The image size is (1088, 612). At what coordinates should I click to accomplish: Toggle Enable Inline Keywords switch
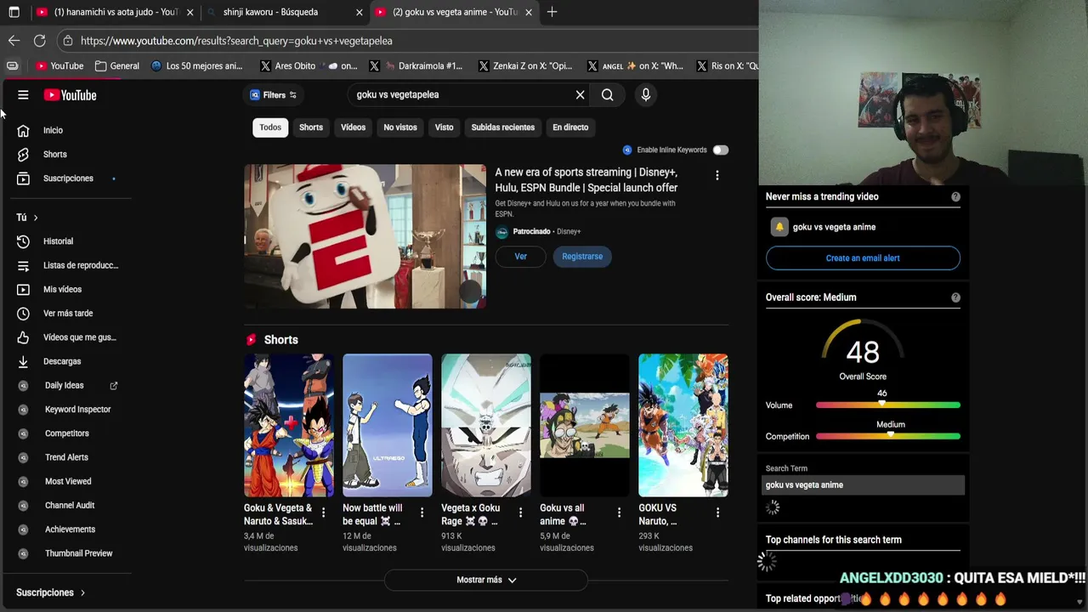point(720,150)
